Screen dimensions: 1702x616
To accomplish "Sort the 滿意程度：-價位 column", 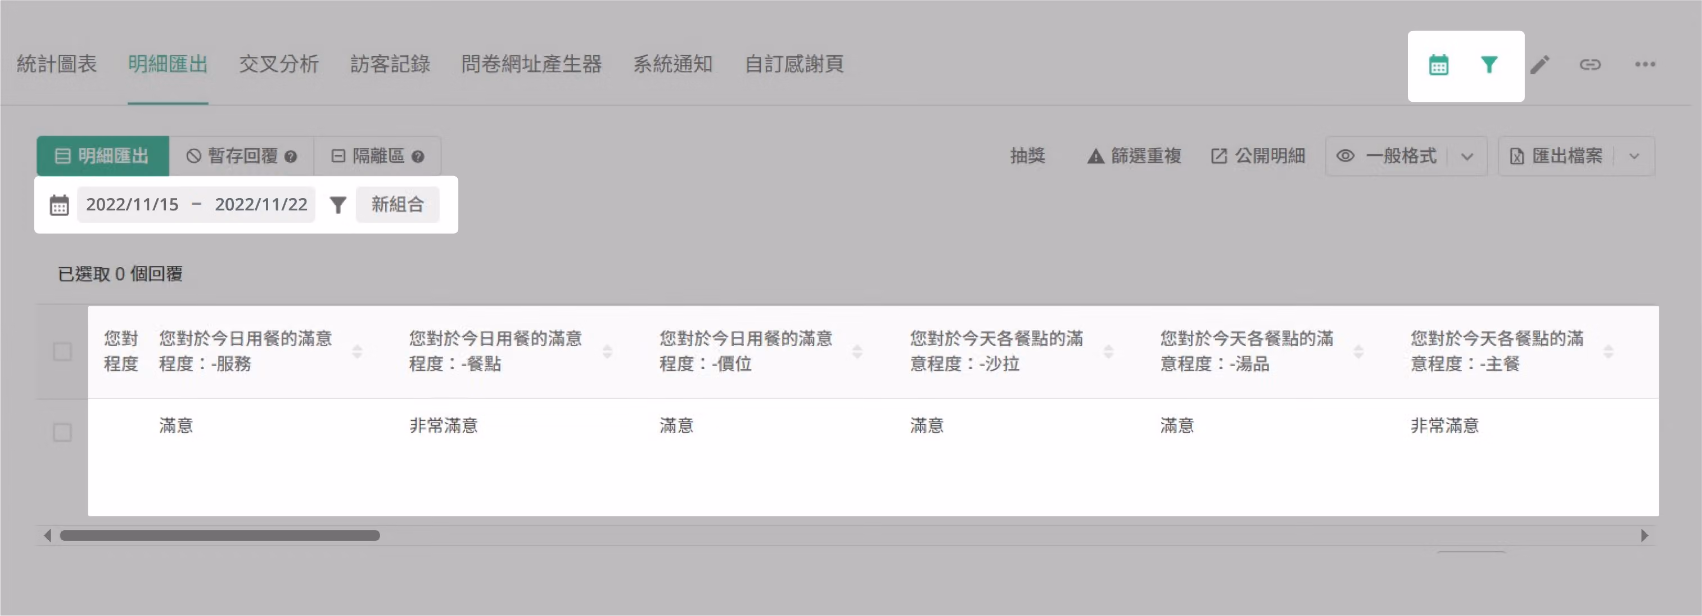I will pyautogui.click(x=857, y=352).
